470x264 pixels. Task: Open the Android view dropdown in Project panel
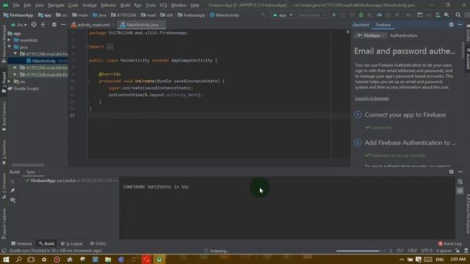(x=19, y=25)
